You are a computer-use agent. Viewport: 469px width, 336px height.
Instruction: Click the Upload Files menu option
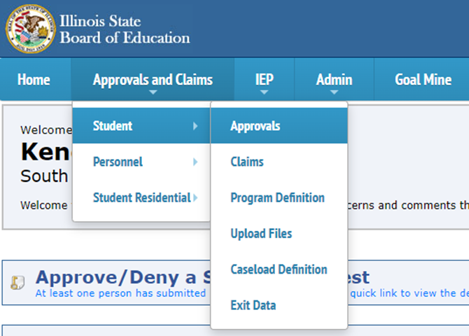pyautogui.click(x=261, y=233)
